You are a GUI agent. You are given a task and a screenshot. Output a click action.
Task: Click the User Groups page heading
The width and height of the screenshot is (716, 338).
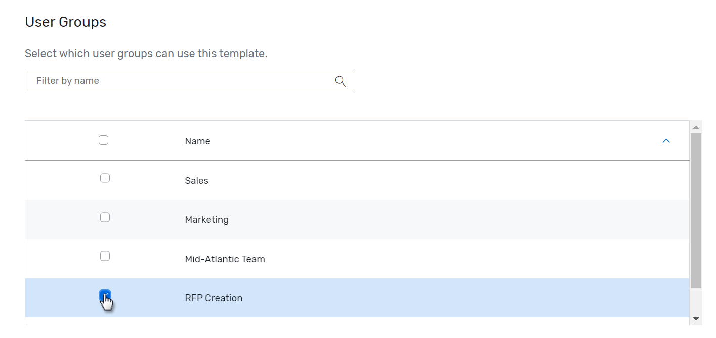click(x=65, y=22)
